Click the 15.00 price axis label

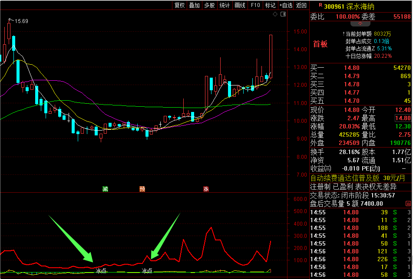[300, 32]
